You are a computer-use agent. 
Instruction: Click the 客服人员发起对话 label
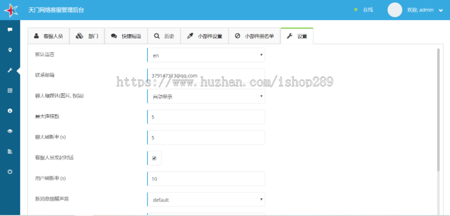click(54, 157)
